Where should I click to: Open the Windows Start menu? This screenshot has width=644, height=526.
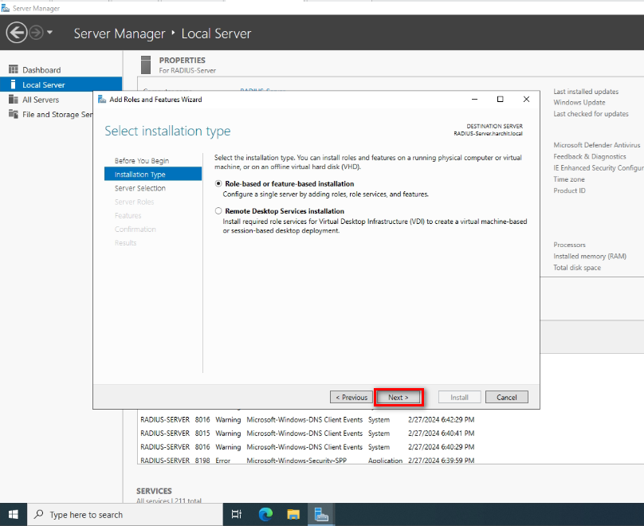pos(14,515)
